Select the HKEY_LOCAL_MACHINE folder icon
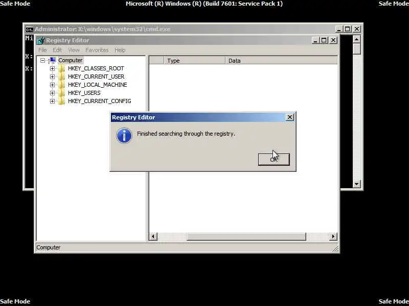The height and width of the screenshot is (306, 409). [62, 85]
